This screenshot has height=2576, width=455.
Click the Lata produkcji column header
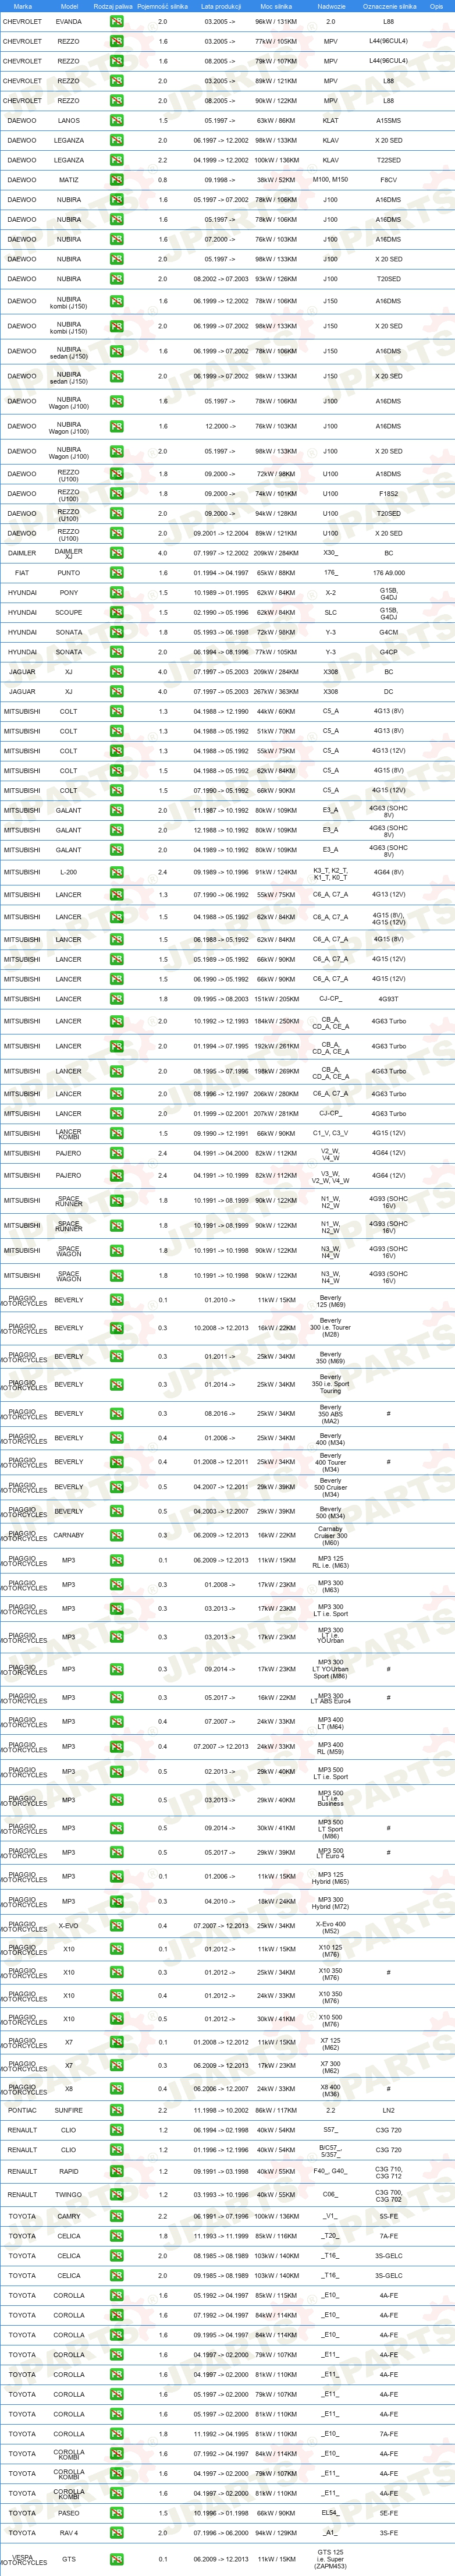click(x=221, y=6)
